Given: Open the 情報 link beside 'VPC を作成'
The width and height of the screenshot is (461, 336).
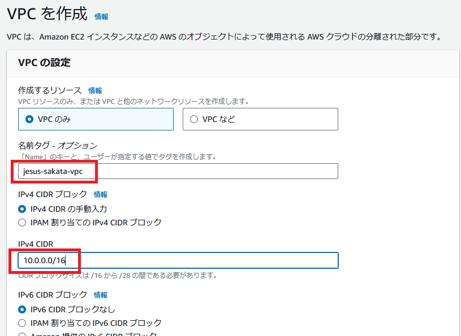Looking at the screenshot, I should (x=101, y=17).
